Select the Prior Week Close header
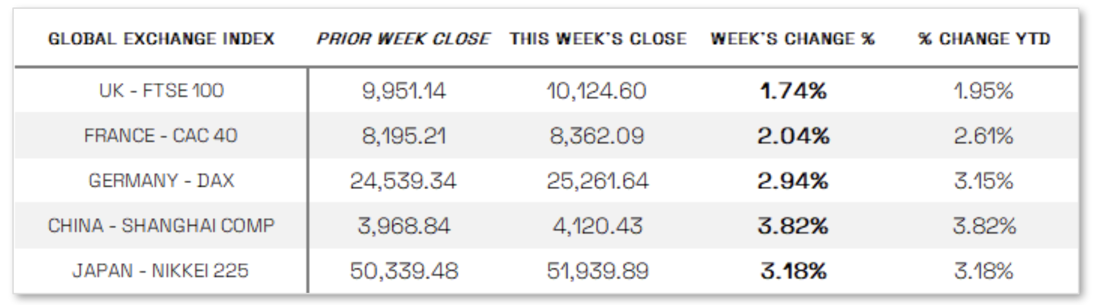Image resolution: width=1094 pixels, height=305 pixels. [403, 39]
